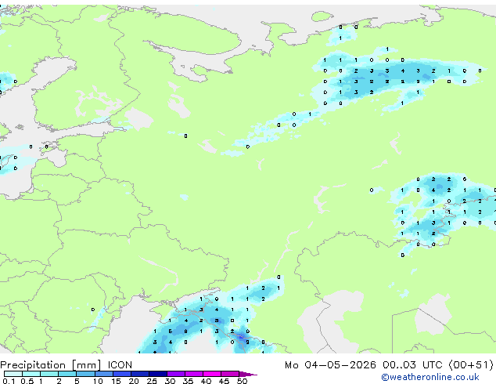Click the '(00+51)' forecast offset text
The height and width of the screenshot is (384, 496).
(471, 365)
